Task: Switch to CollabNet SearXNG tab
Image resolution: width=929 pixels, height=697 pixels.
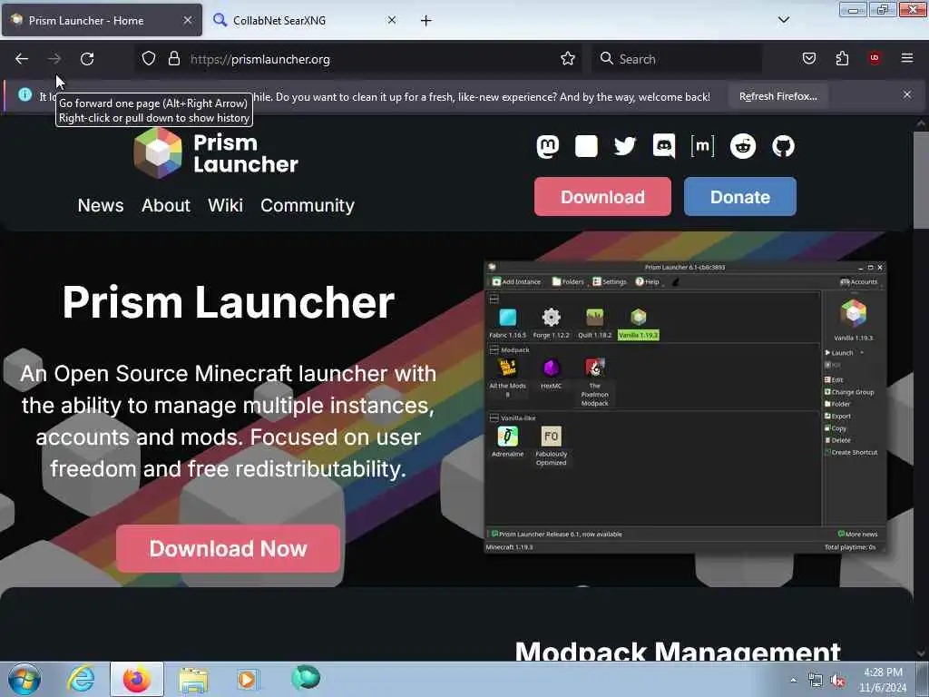Action: coord(306,20)
